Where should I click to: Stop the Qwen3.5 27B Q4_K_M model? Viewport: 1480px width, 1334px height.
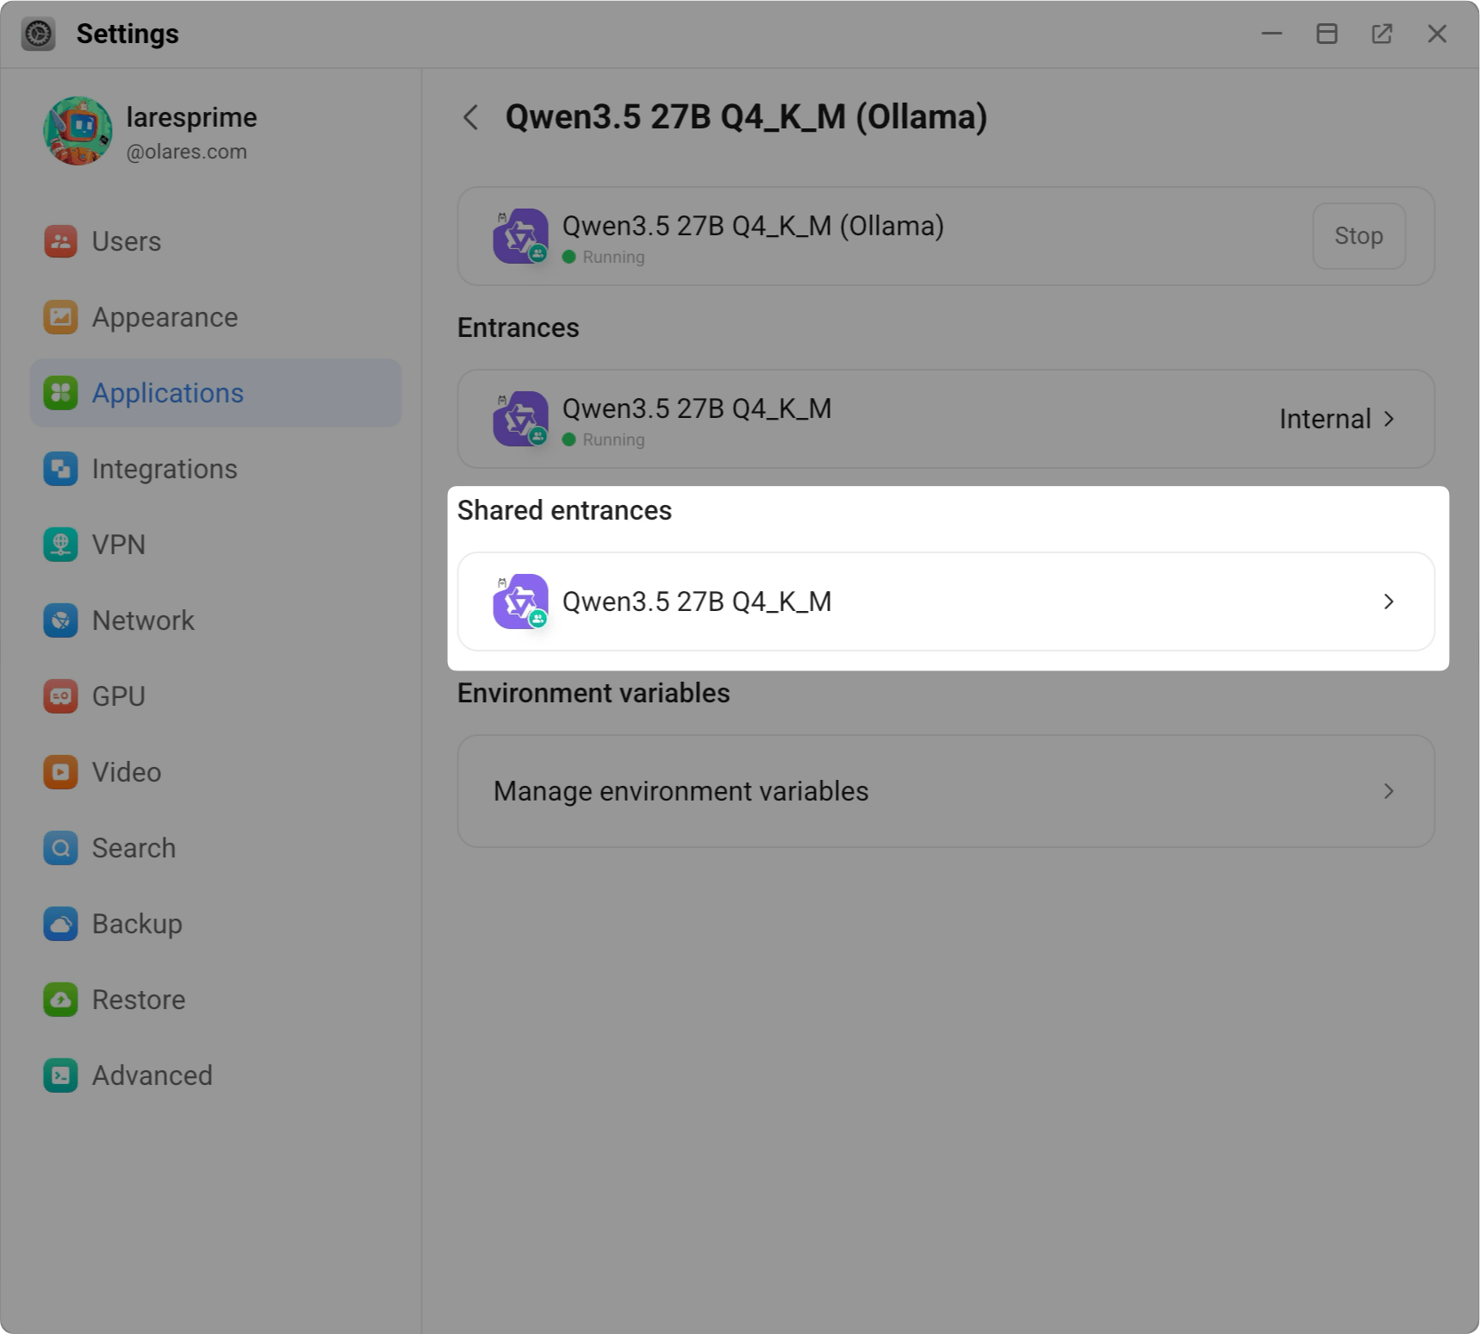(1359, 235)
